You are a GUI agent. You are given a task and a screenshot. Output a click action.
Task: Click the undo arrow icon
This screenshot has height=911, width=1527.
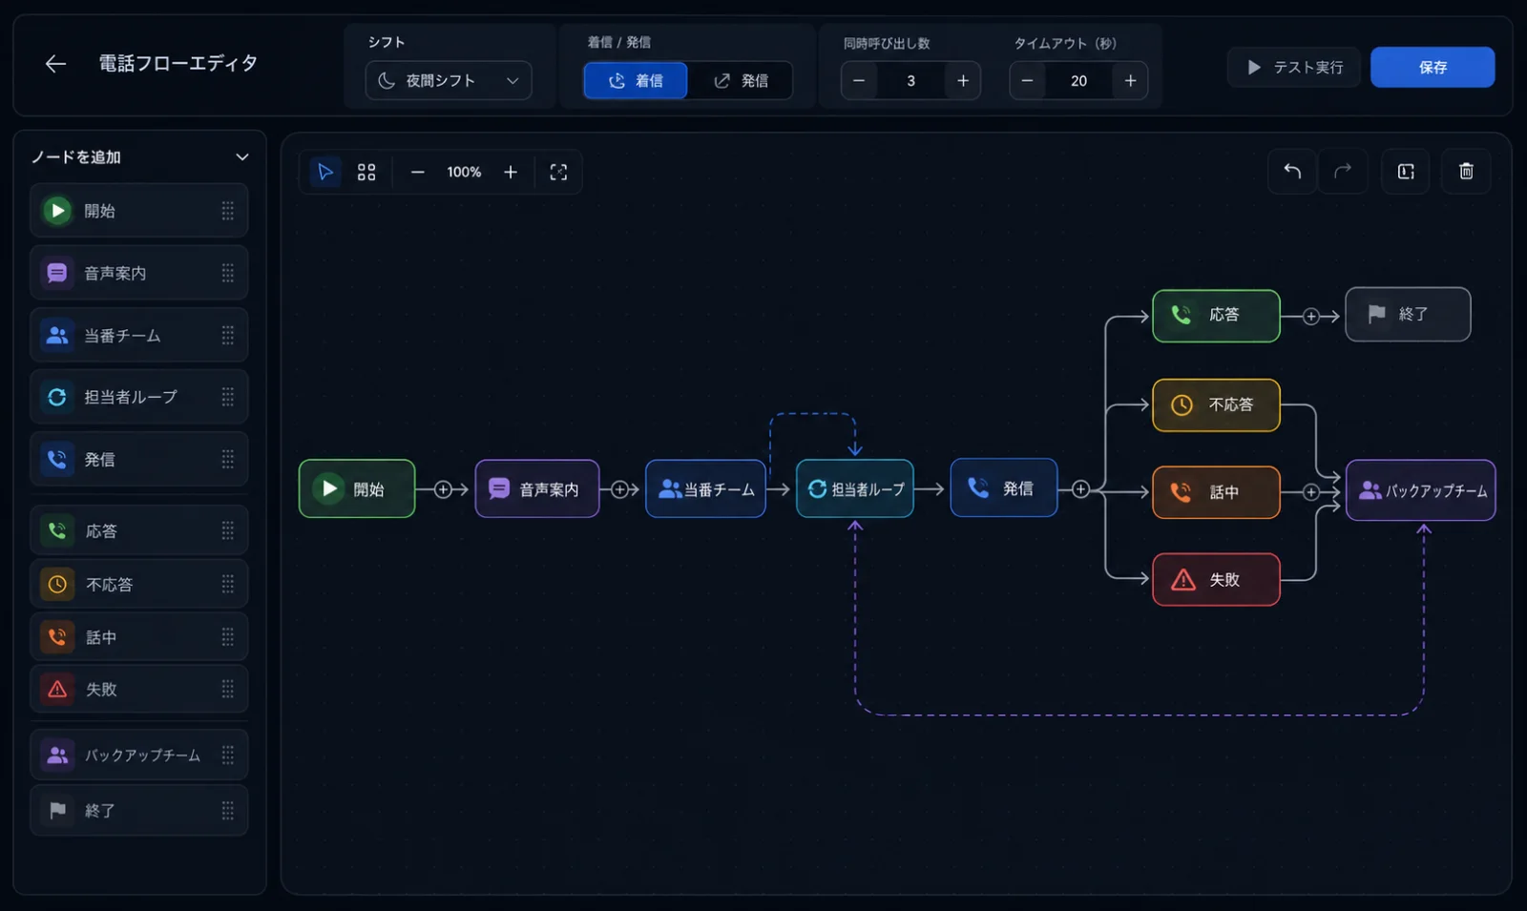click(1292, 172)
